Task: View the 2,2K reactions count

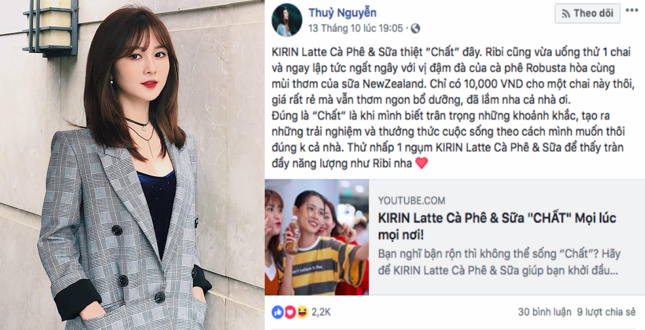Action: (x=321, y=312)
